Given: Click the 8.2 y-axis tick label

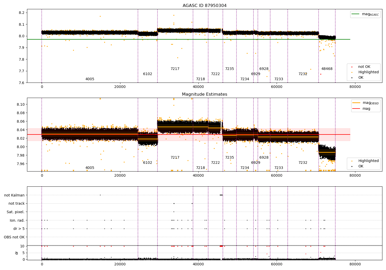Looking at the screenshot, I should coord(22,13).
